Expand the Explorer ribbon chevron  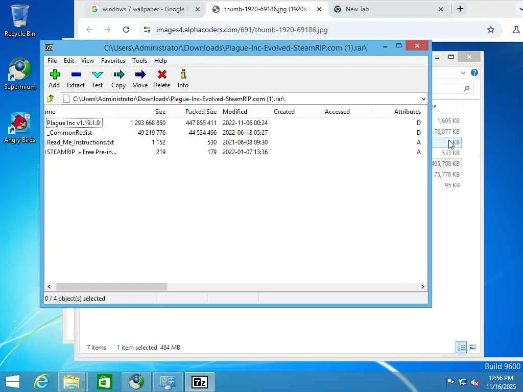coord(463,72)
